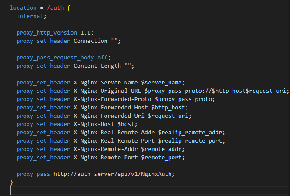Image resolution: width=290 pixels, height=196 pixels.
Task: Click '$proxy_pass_proto' in the Original-URL line
Action: tap(173, 91)
